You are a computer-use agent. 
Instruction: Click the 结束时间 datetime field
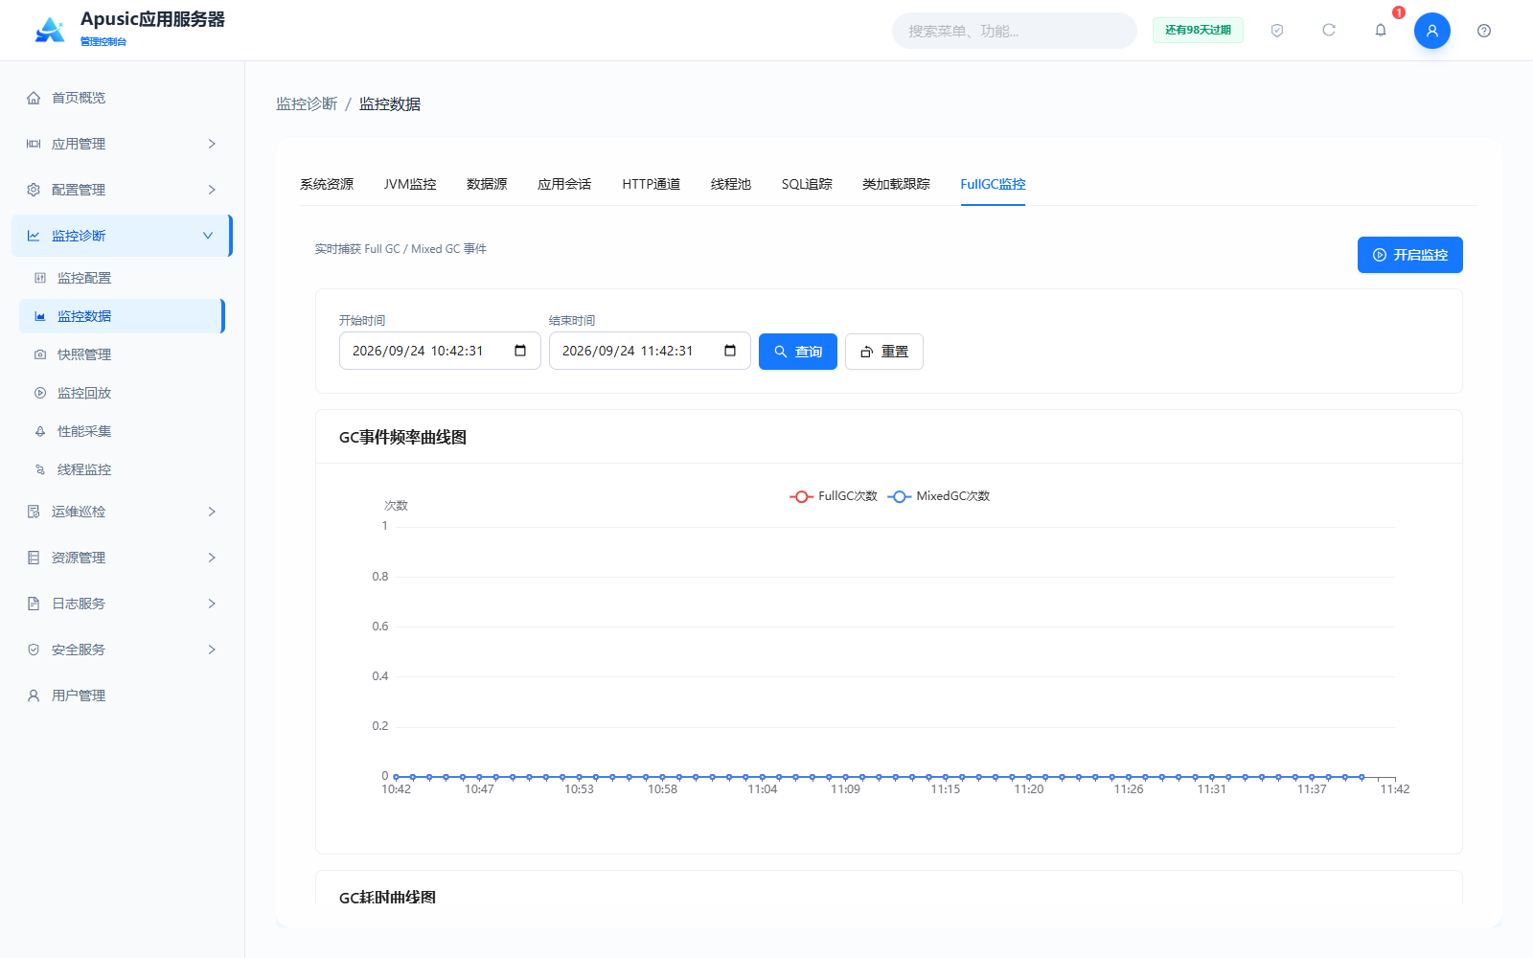tap(650, 351)
